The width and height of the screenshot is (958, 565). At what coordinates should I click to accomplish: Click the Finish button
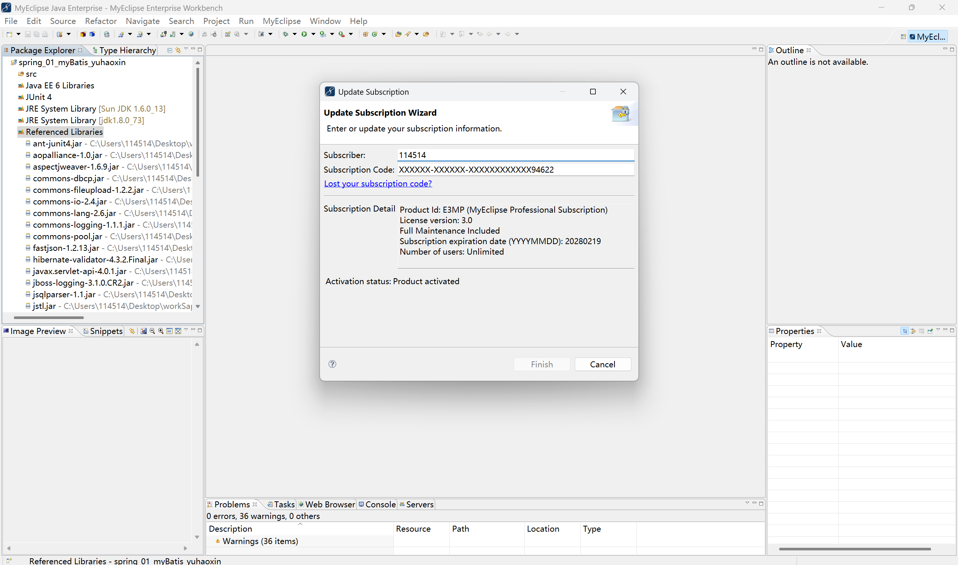(x=542, y=364)
